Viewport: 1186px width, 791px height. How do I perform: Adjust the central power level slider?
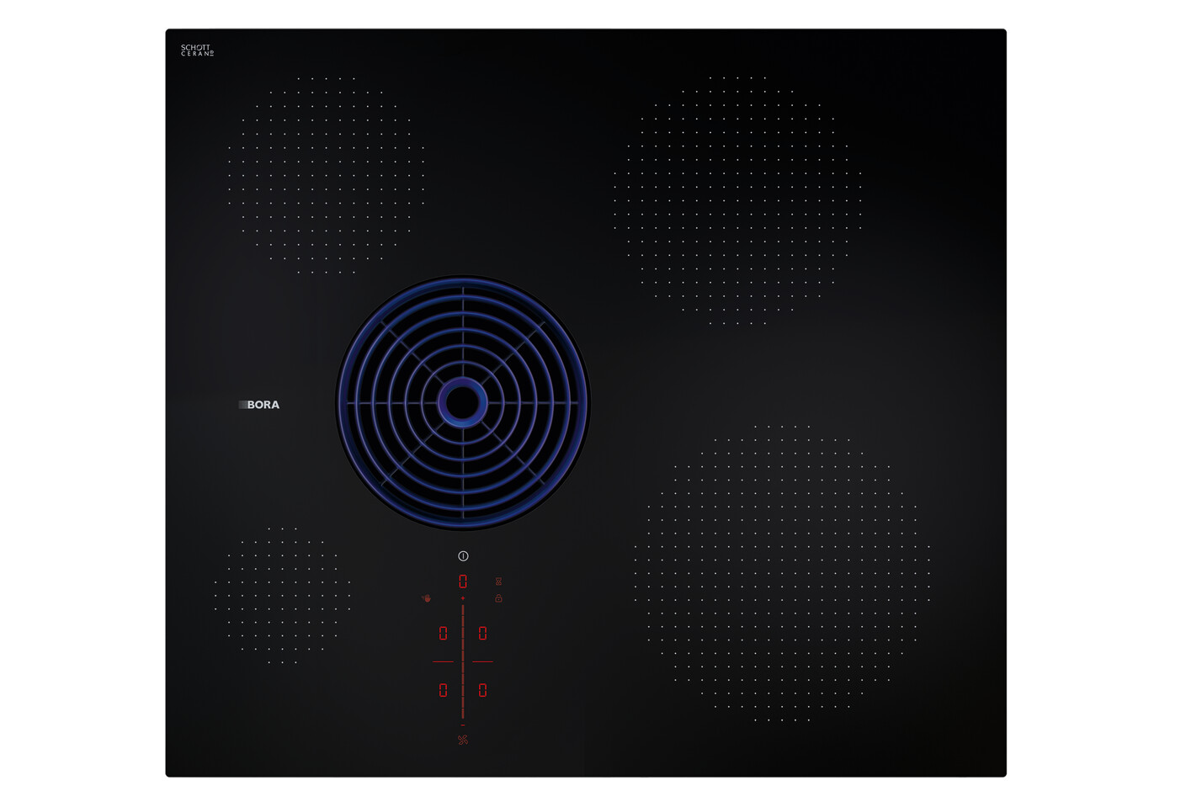[x=463, y=660]
